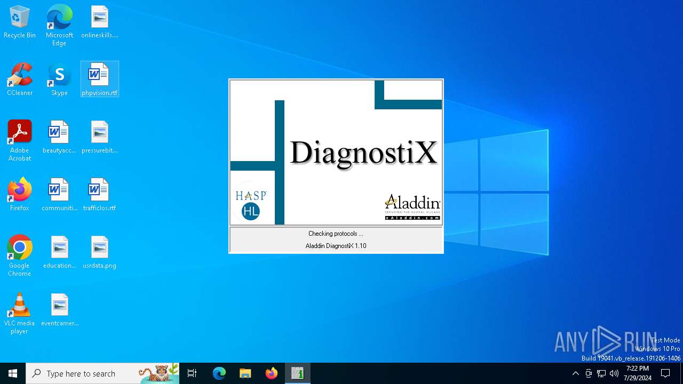Click the Aladdin logo in splash
This screenshot has width=683, height=384.
pos(412,207)
